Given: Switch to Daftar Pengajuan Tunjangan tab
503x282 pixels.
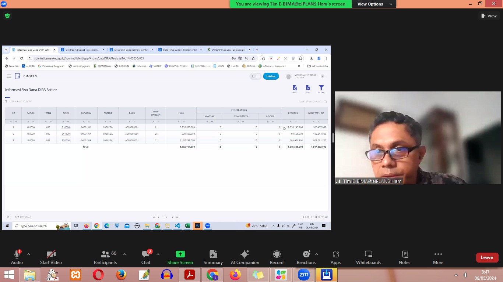Looking at the screenshot, I should point(229,50).
